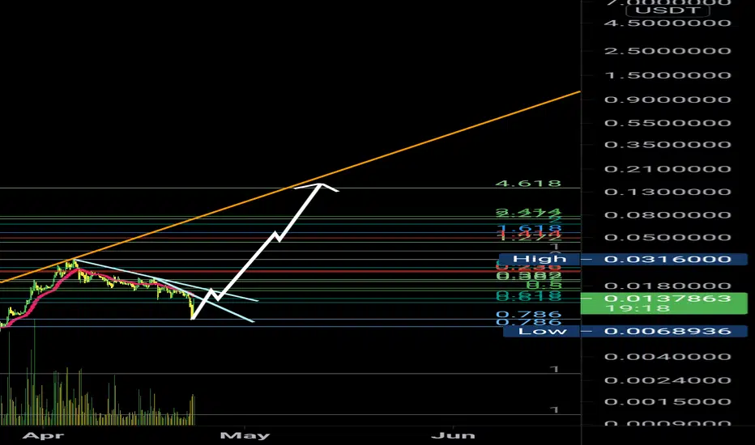
Task: Select the green current price tag 0.0137863
Action: (x=664, y=303)
